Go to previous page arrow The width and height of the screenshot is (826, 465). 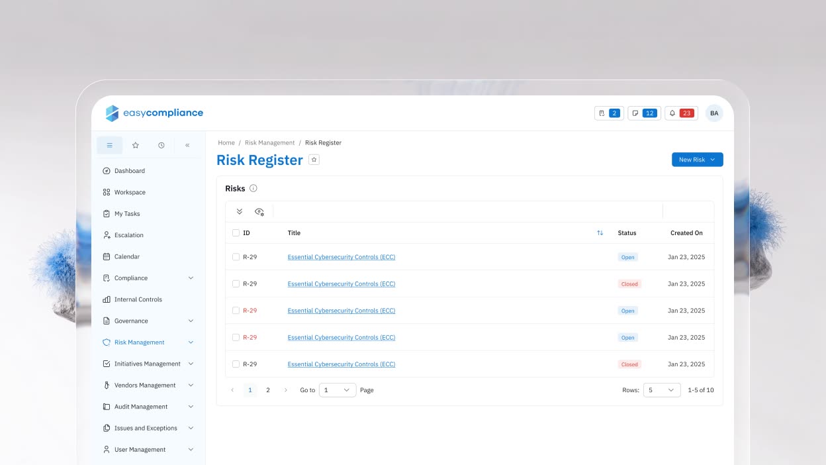point(232,390)
